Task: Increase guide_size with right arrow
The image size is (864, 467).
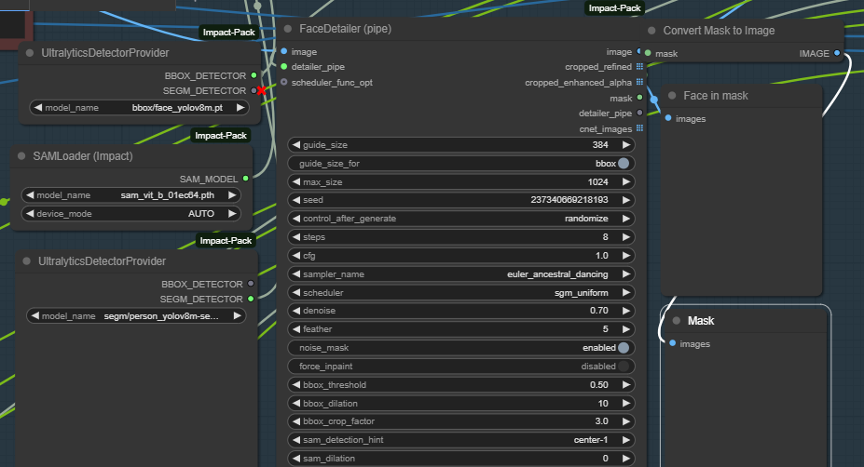Action: [x=626, y=145]
